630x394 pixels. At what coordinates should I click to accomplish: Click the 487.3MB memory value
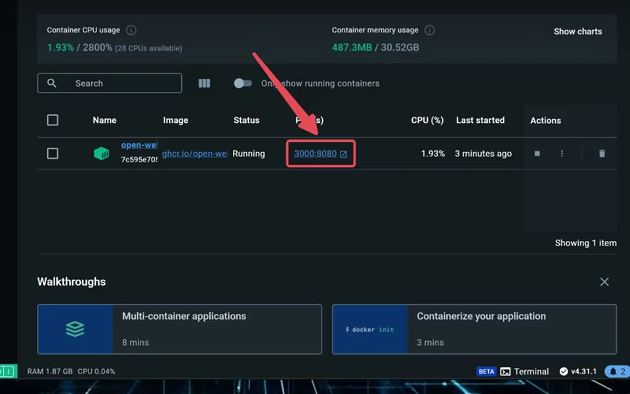[352, 47]
